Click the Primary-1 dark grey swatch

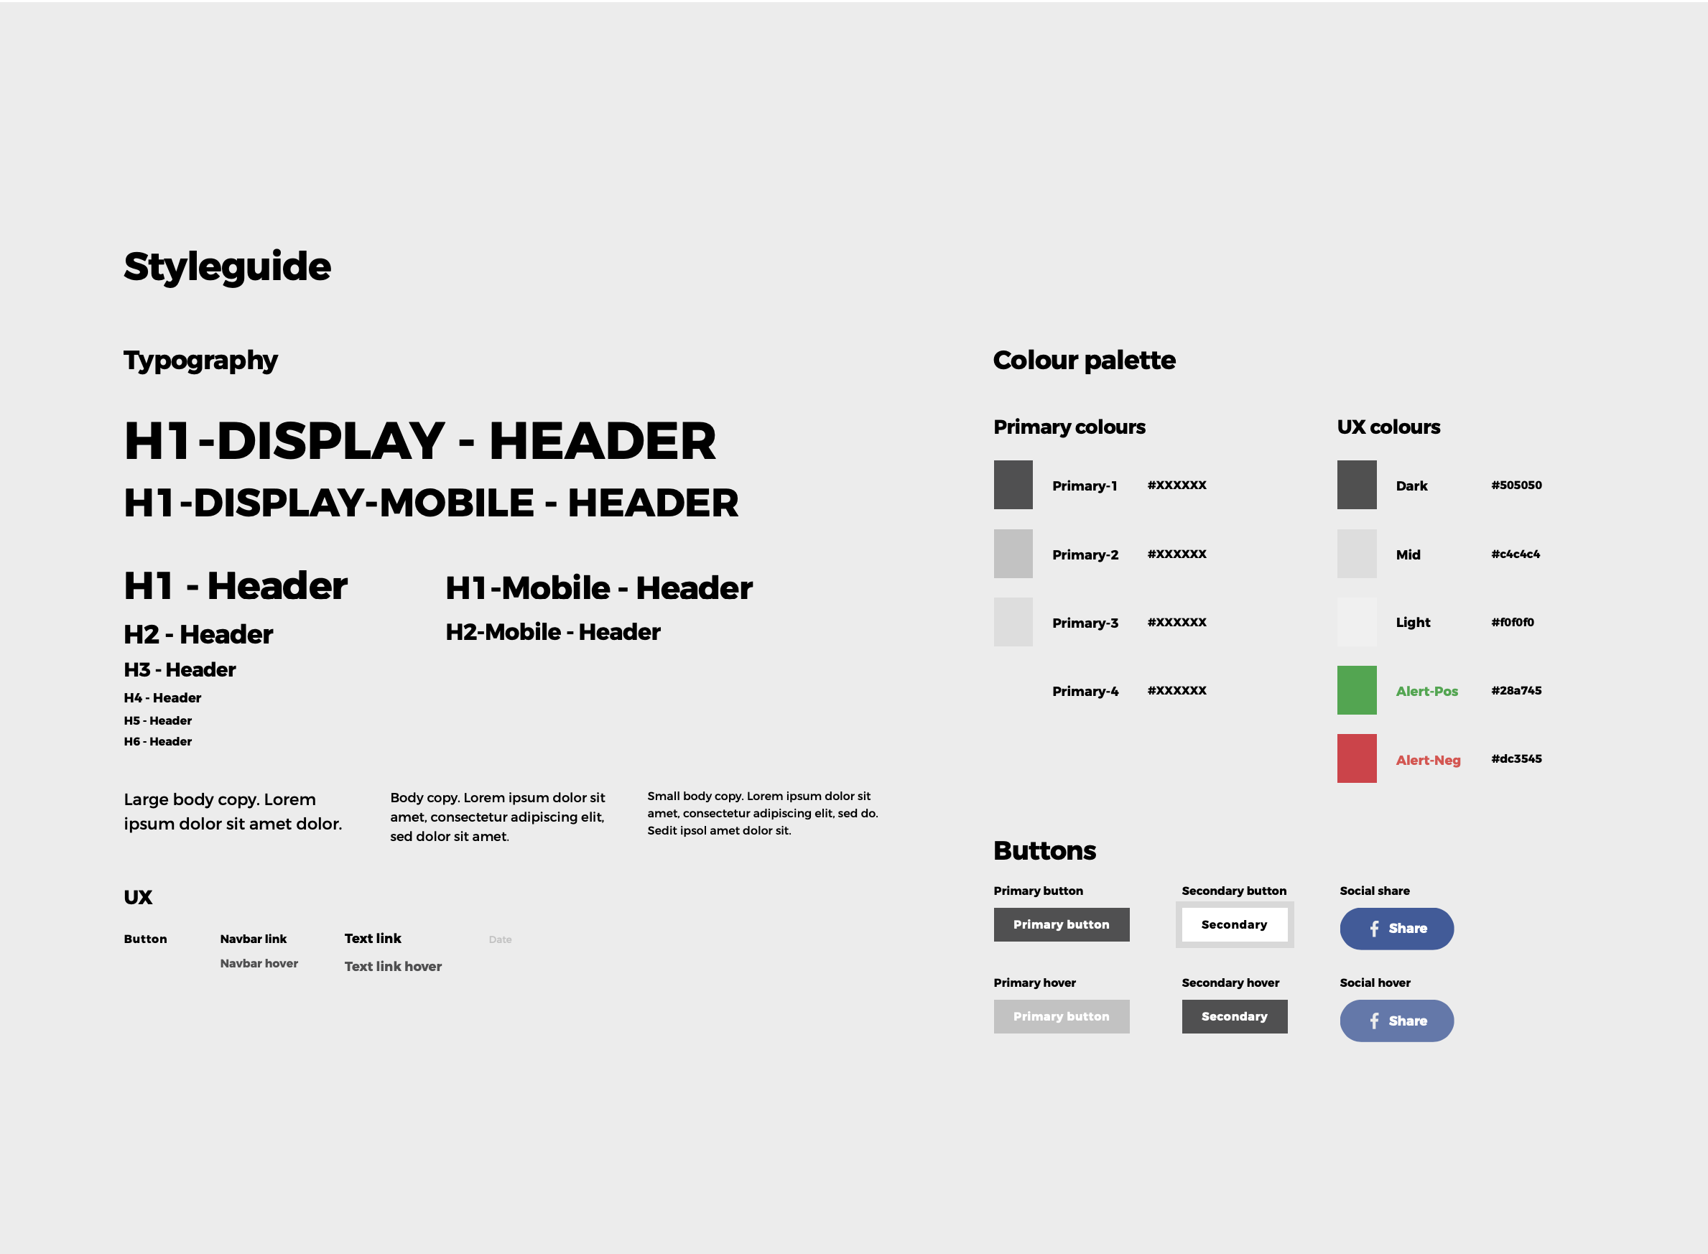coord(1013,484)
